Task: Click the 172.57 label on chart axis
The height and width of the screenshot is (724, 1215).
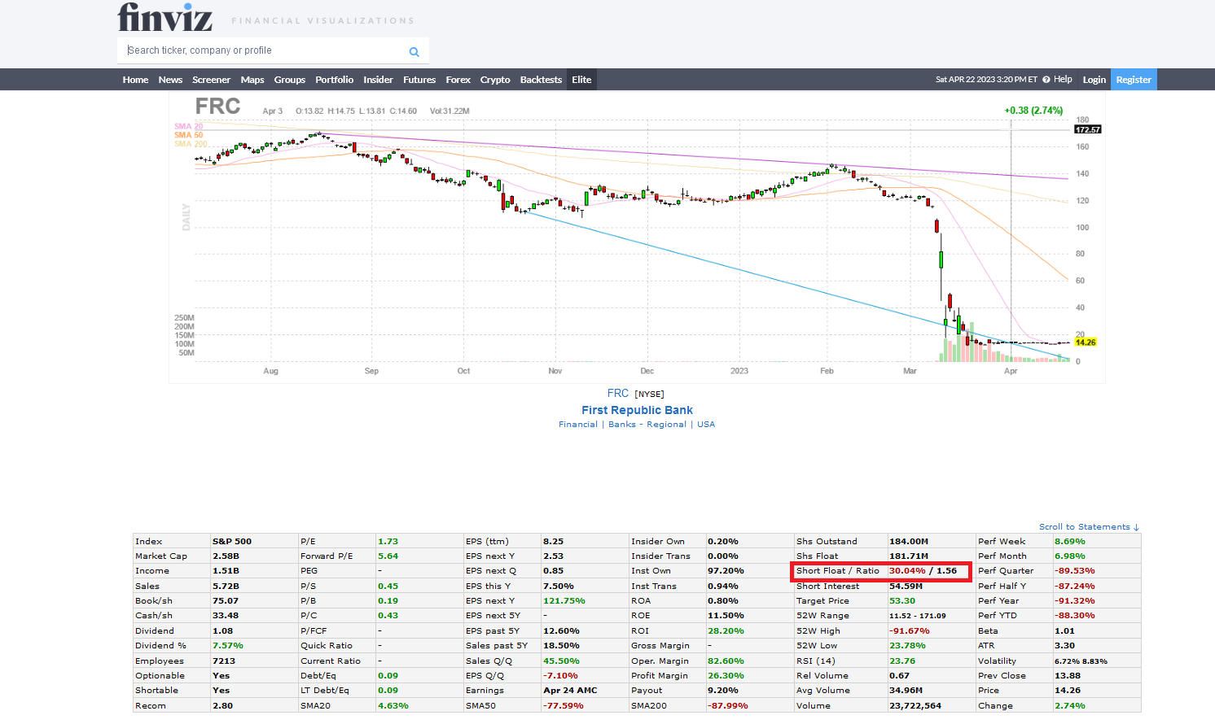Action: tap(1088, 129)
